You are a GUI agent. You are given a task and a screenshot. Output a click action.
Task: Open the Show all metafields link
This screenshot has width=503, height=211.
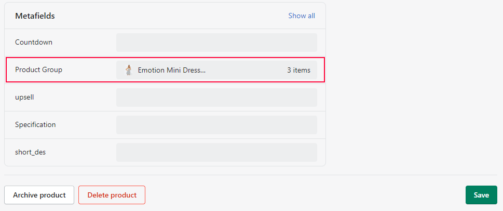pos(302,16)
